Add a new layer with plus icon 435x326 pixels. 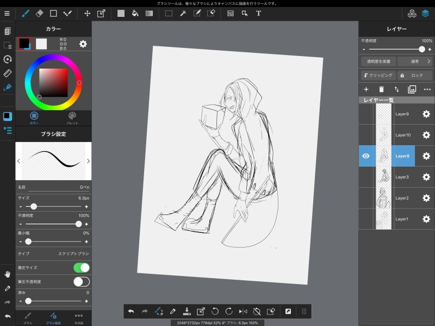point(366,89)
